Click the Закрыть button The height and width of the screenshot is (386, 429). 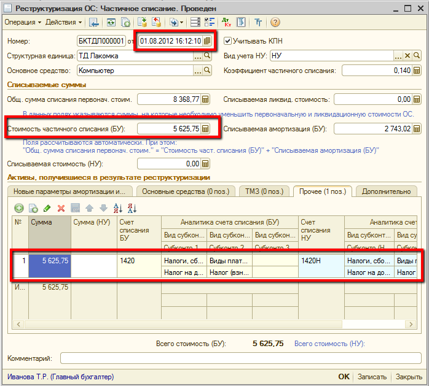[409, 377]
